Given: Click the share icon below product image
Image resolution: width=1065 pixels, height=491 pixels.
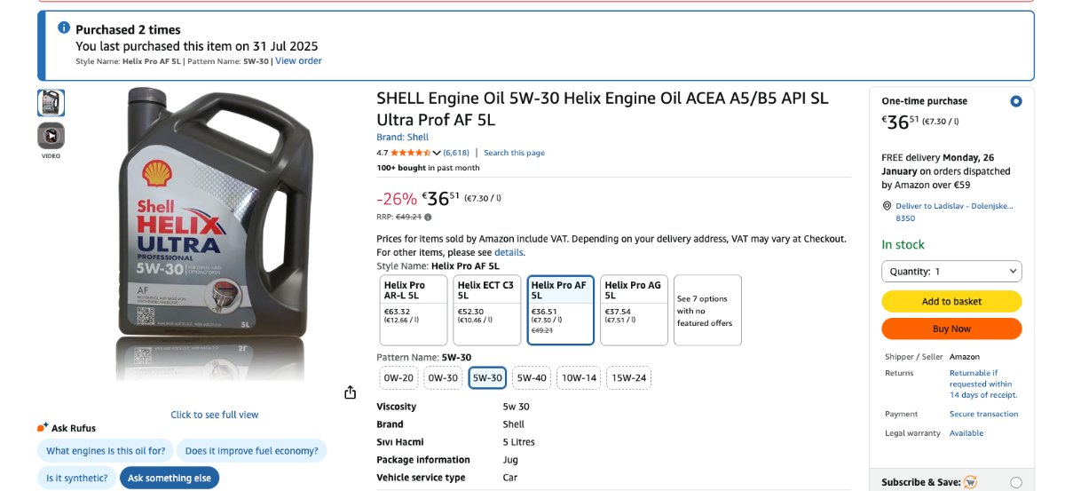Looking at the screenshot, I should tap(350, 392).
